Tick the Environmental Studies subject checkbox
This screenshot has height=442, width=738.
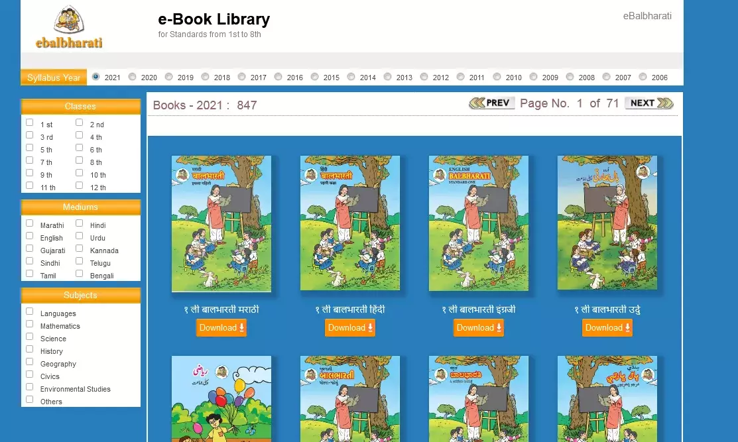tap(30, 386)
